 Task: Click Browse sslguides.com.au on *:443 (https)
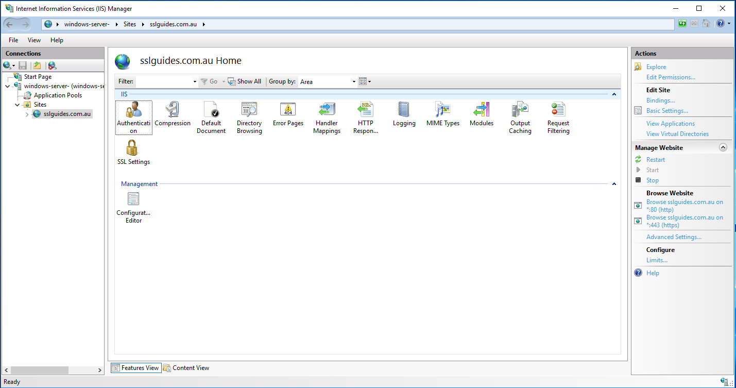684,221
